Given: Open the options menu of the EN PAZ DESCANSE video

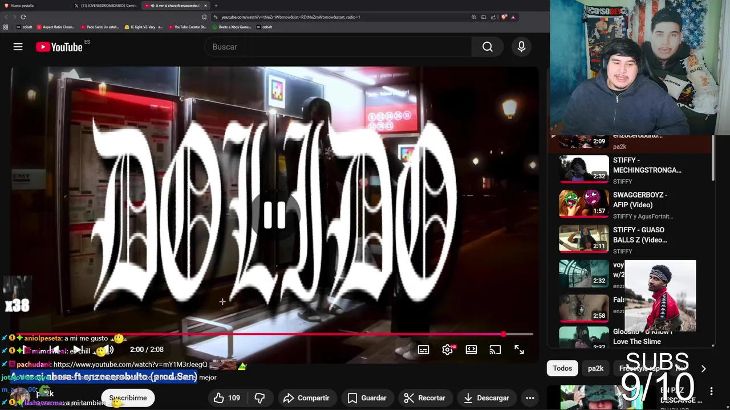Looking at the screenshot, I should point(711,391).
